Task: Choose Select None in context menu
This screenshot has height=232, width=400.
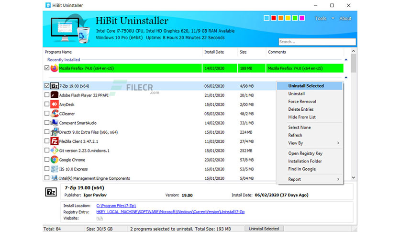Action: (310, 127)
